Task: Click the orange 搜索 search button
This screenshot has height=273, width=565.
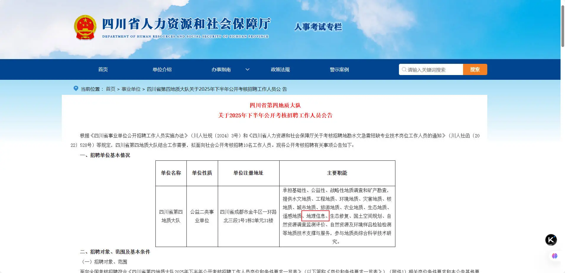Action: [x=475, y=69]
